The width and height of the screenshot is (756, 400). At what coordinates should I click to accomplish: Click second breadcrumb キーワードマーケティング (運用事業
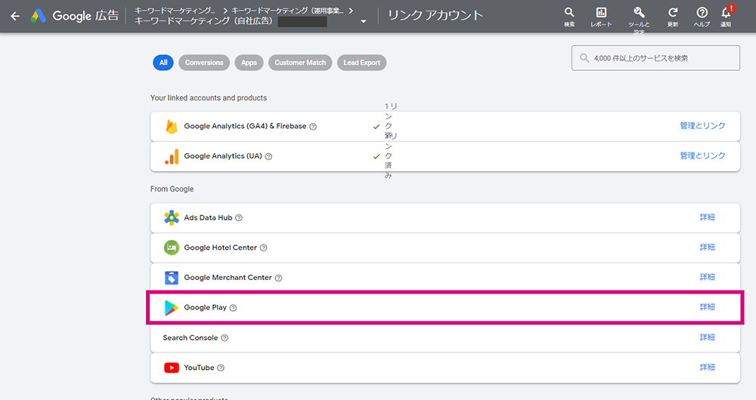287,10
